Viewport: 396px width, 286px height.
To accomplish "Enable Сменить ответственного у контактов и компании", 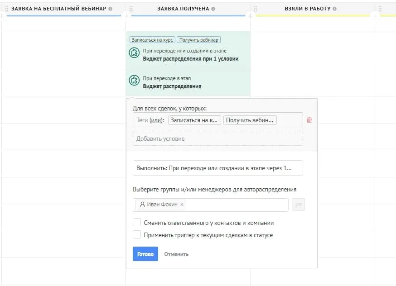I will (x=137, y=223).
